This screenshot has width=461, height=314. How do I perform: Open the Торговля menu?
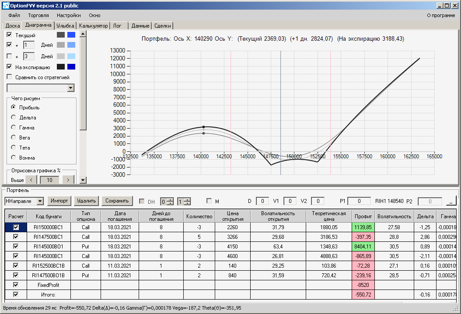tap(38, 15)
